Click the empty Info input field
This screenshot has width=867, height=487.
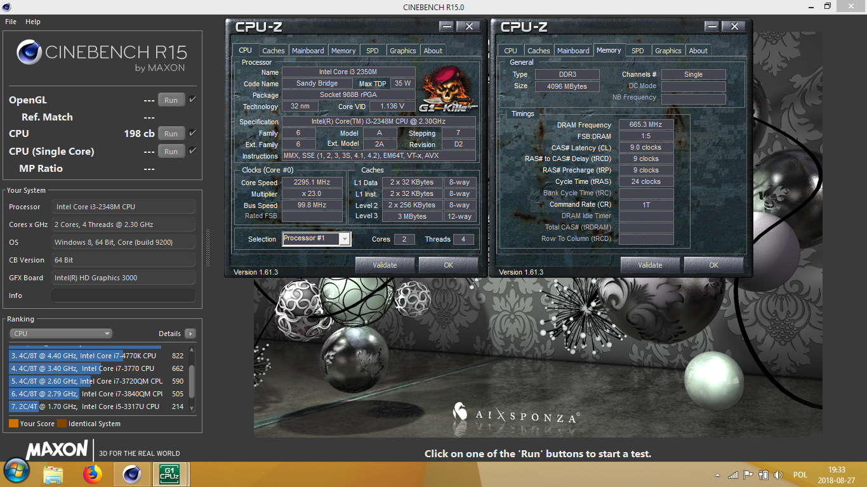[123, 295]
